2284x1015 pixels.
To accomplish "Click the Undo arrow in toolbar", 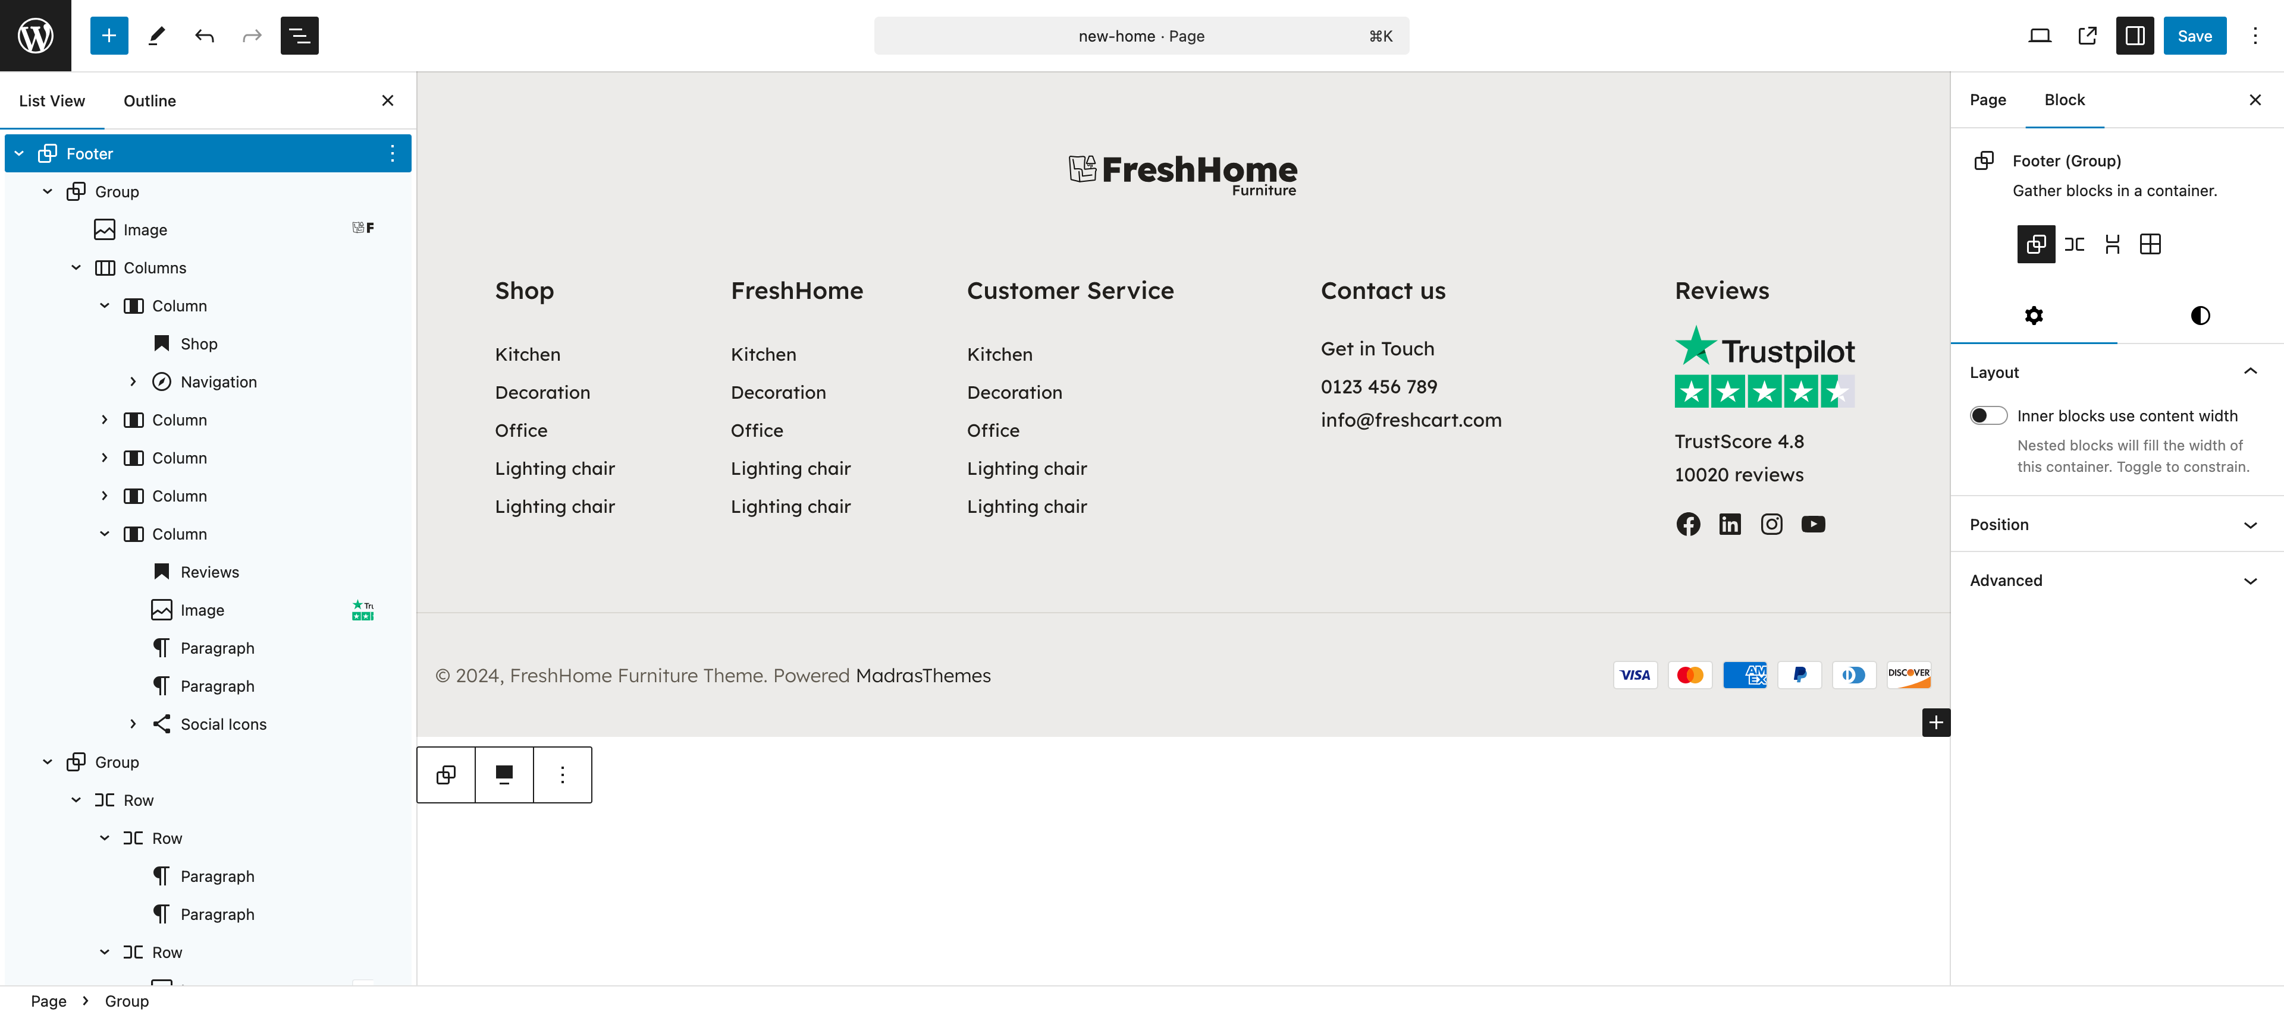I will click(x=205, y=36).
